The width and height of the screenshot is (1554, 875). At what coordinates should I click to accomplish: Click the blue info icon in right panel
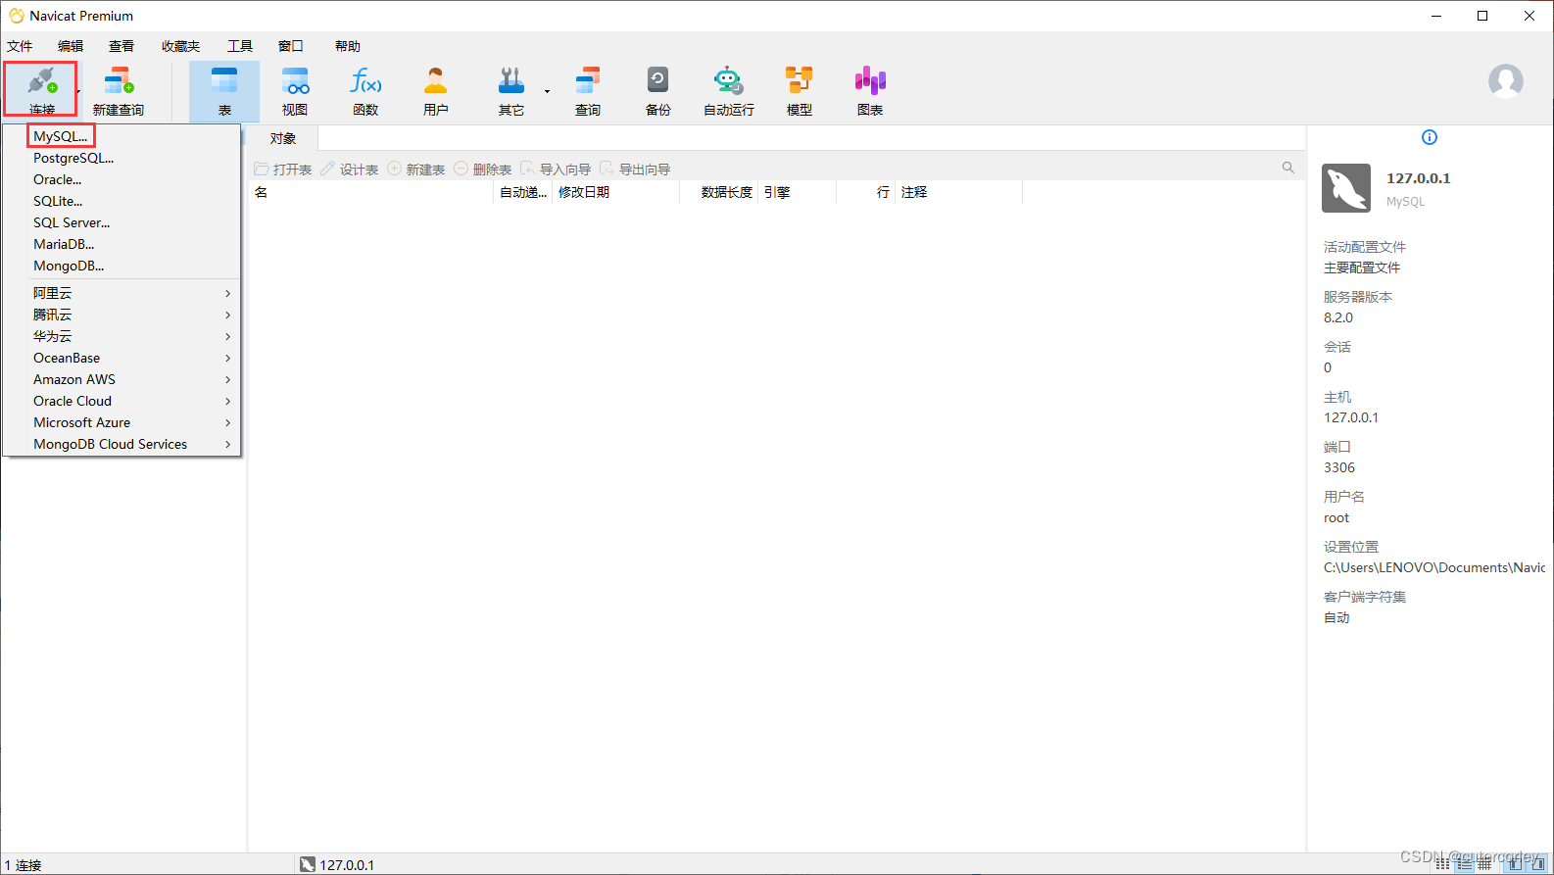click(1430, 137)
